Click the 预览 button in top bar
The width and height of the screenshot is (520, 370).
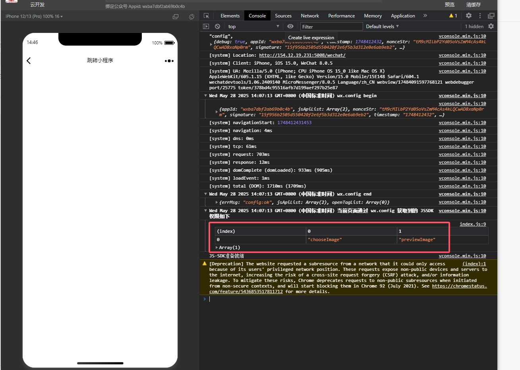coord(450,5)
